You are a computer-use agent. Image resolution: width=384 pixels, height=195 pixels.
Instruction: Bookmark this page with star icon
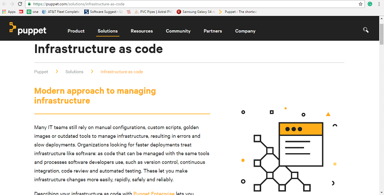click(x=361, y=4)
